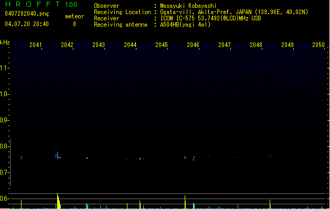Click the 2047 time axis marker
Screen dimensions: 330x209
(225, 45)
